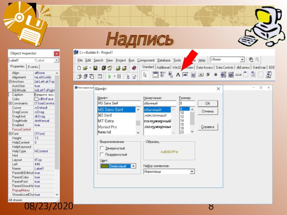The width and height of the screenshot is (287, 215).
Task: Click the Save file toolbar icon
Action: (x=95, y=68)
